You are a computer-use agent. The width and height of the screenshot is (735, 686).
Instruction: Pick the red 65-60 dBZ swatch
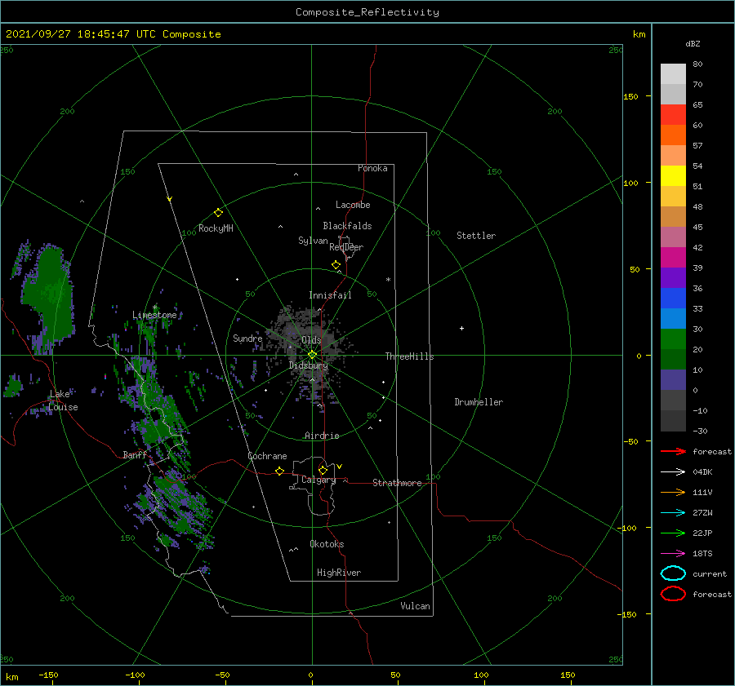(x=673, y=115)
